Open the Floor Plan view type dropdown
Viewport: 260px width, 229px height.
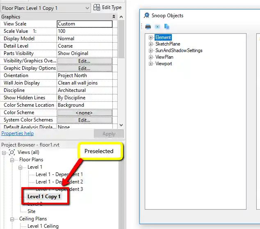click(87, 8)
